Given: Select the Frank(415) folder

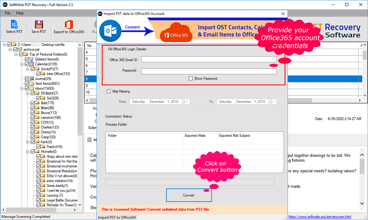Looking at the screenshot, I should 54,147.
